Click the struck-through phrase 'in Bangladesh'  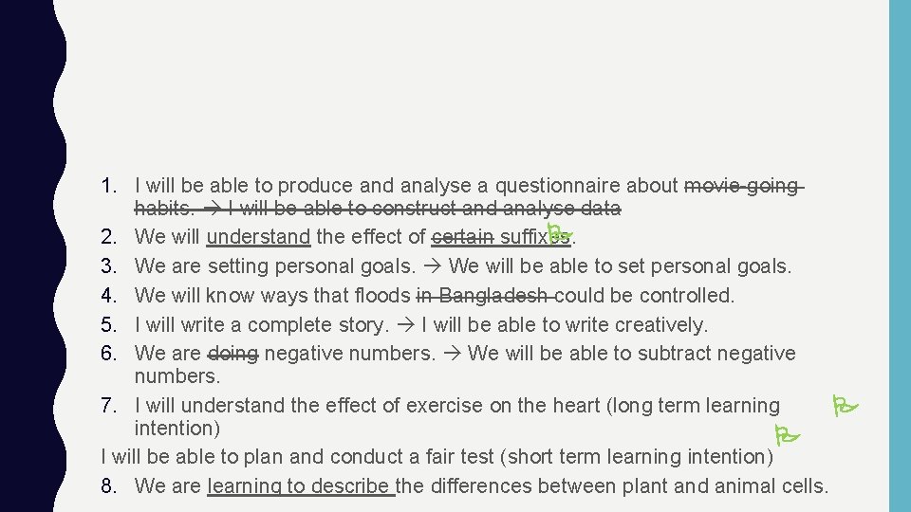coord(484,296)
